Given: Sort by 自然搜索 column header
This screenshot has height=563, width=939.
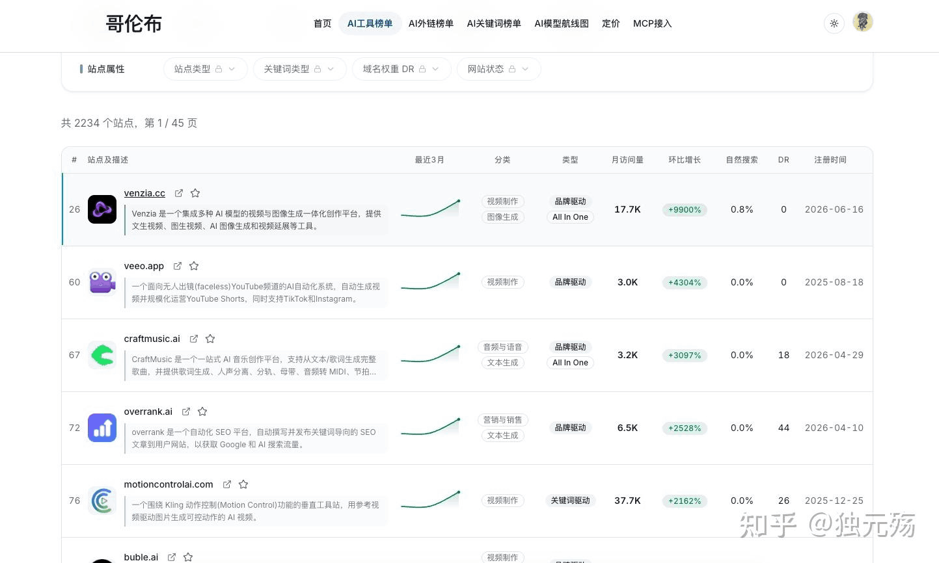Looking at the screenshot, I should (x=742, y=160).
